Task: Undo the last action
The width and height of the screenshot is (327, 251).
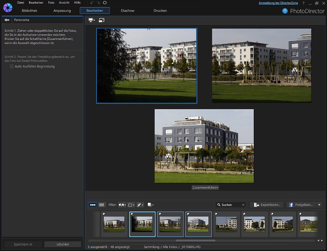Action: tap(92, 3)
